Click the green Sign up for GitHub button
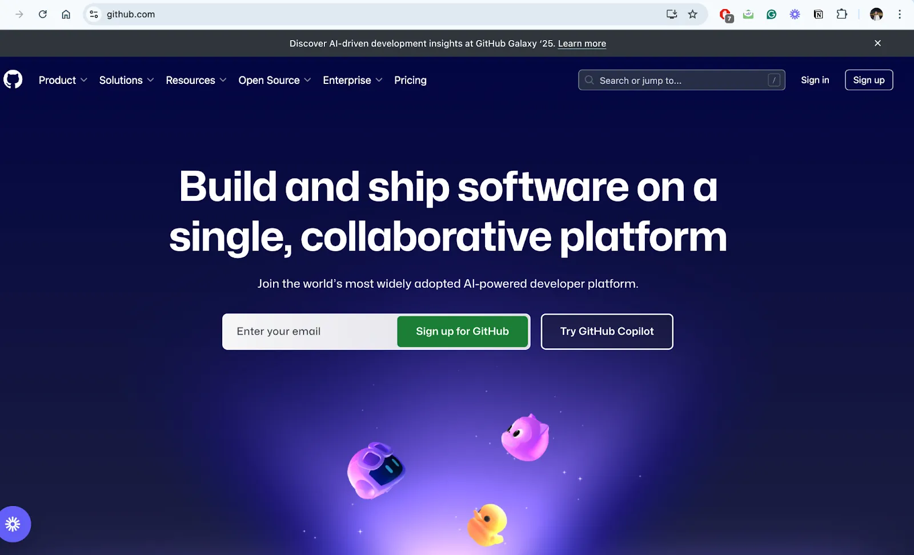Image resolution: width=914 pixels, height=555 pixels. (x=462, y=331)
